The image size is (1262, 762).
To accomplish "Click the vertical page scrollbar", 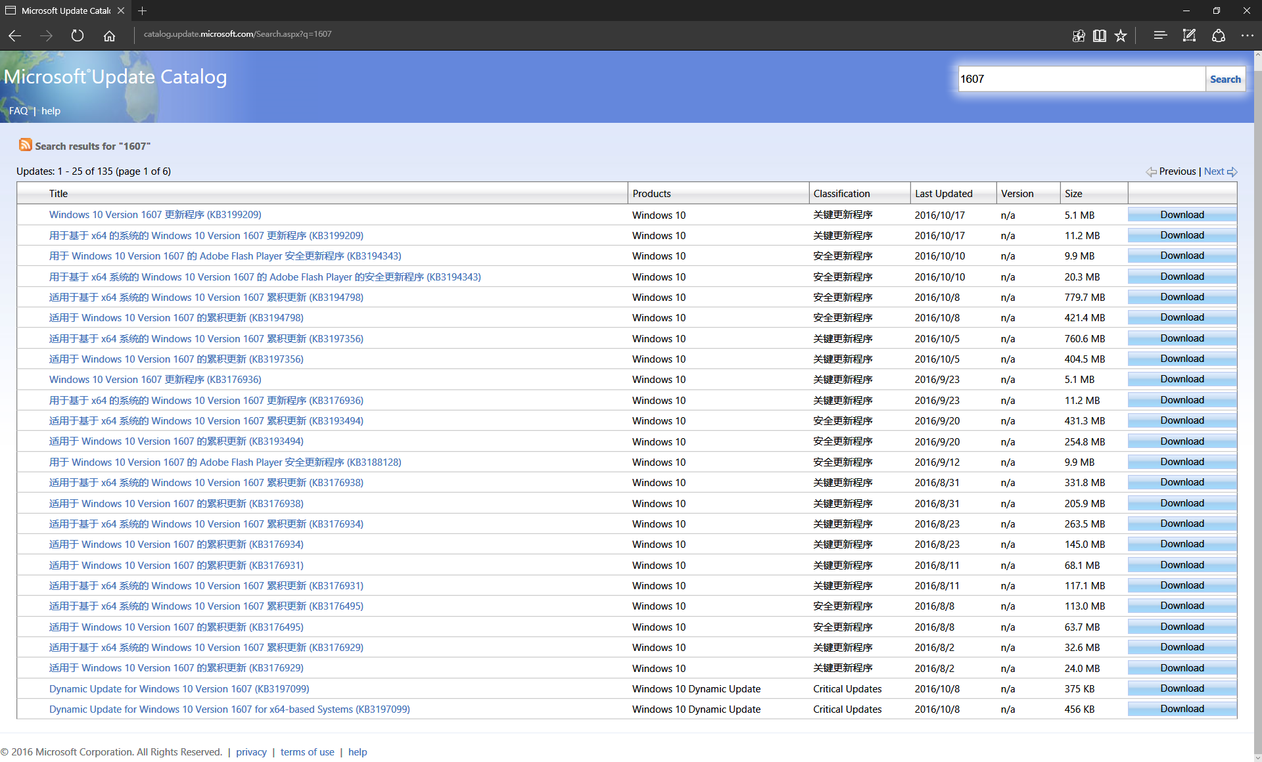I will (1257, 406).
